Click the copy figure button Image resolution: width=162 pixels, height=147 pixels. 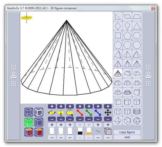tap(127, 132)
